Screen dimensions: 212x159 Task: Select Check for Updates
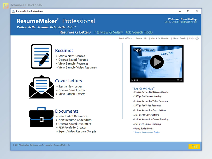tap(160, 38)
